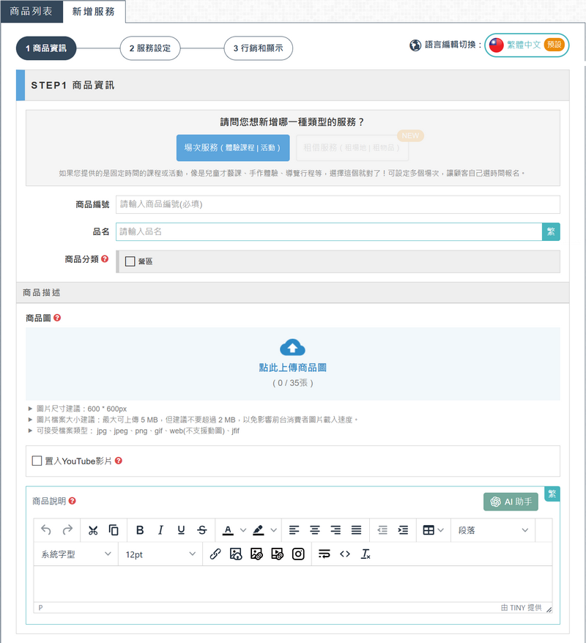This screenshot has height=643, width=586.
Task: Click the 商品編號 input field
Action: coord(337,204)
